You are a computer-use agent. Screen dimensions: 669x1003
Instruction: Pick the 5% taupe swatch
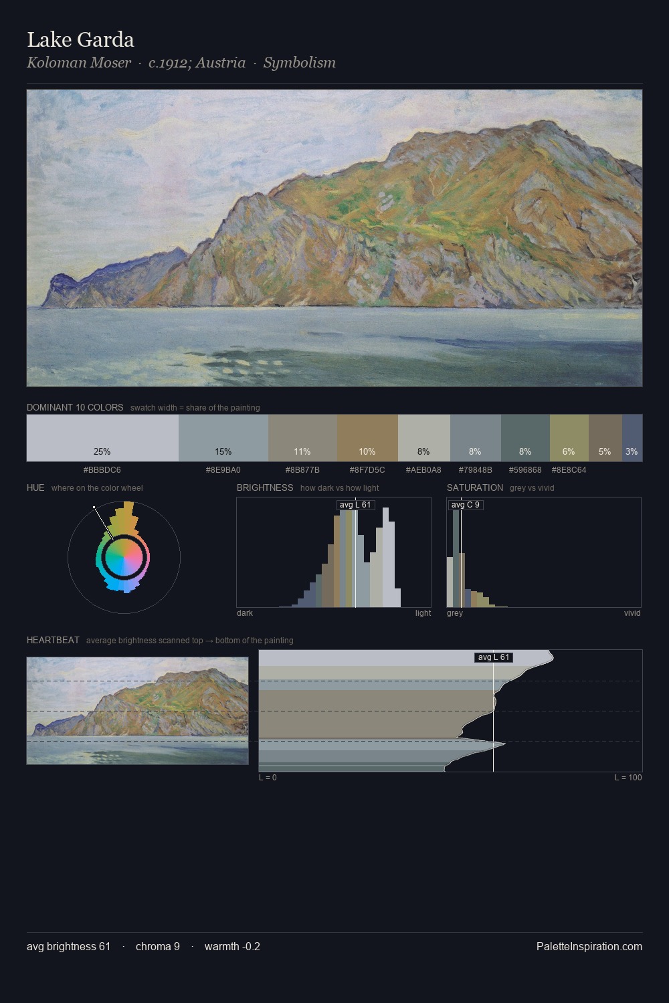pos(605,438)
